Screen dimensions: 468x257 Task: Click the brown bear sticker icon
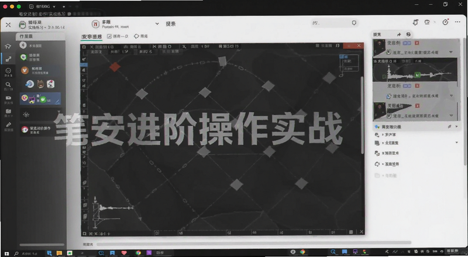tap(40, 84)
